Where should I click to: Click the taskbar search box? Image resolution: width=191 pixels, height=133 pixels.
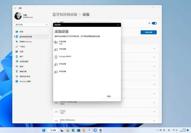click(x=53, y=130)
